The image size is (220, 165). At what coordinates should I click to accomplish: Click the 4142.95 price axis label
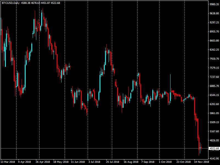tap(215, 159)
